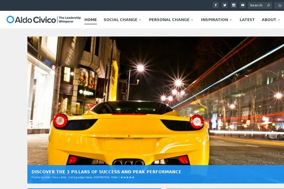
Task: Open the About menu
Action: tap(269, 19)
